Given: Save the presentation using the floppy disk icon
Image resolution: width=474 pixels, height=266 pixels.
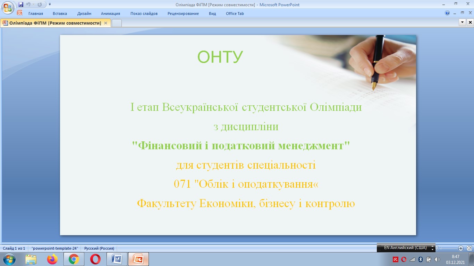Looking at the screenshot, I should tap(21, 5).
